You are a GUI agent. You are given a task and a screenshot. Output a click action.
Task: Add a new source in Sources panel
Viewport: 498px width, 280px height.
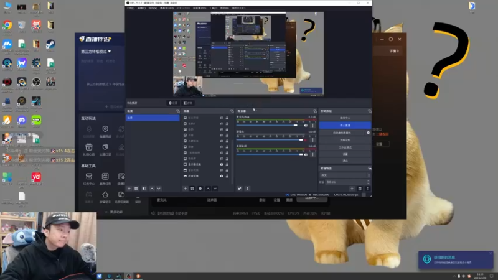tap(186, 189)
